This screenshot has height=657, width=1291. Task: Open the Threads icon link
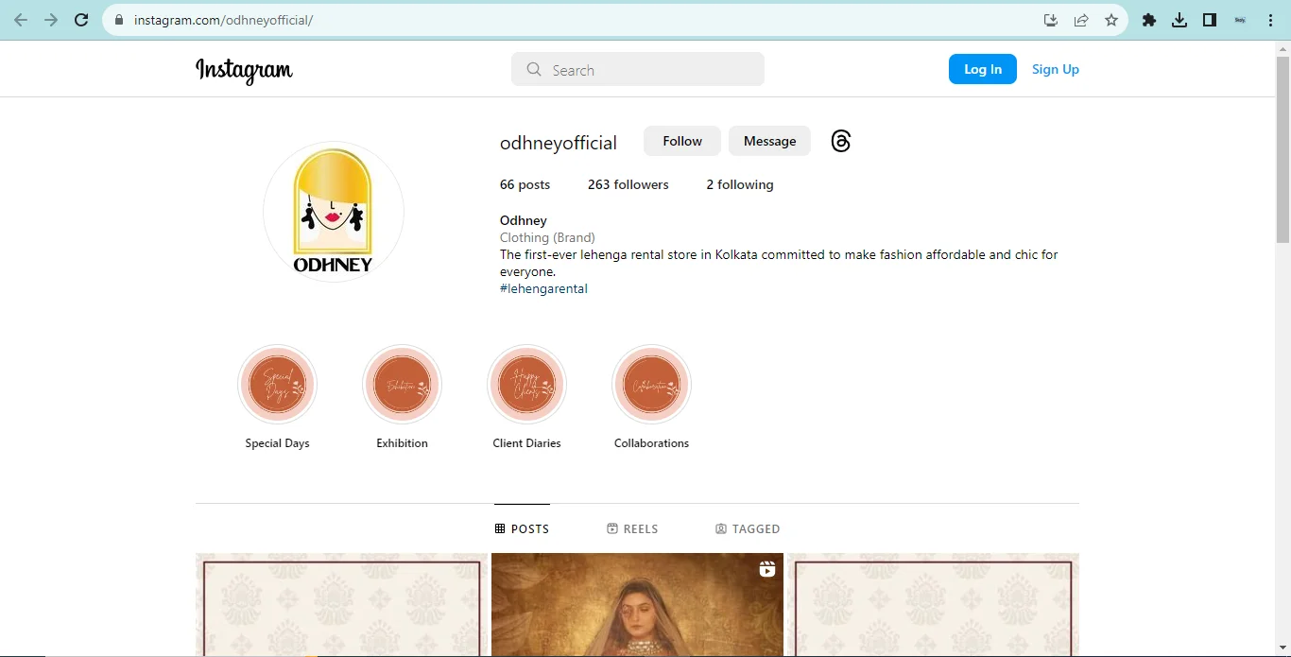pyautogui.click(x=841, y=141)
